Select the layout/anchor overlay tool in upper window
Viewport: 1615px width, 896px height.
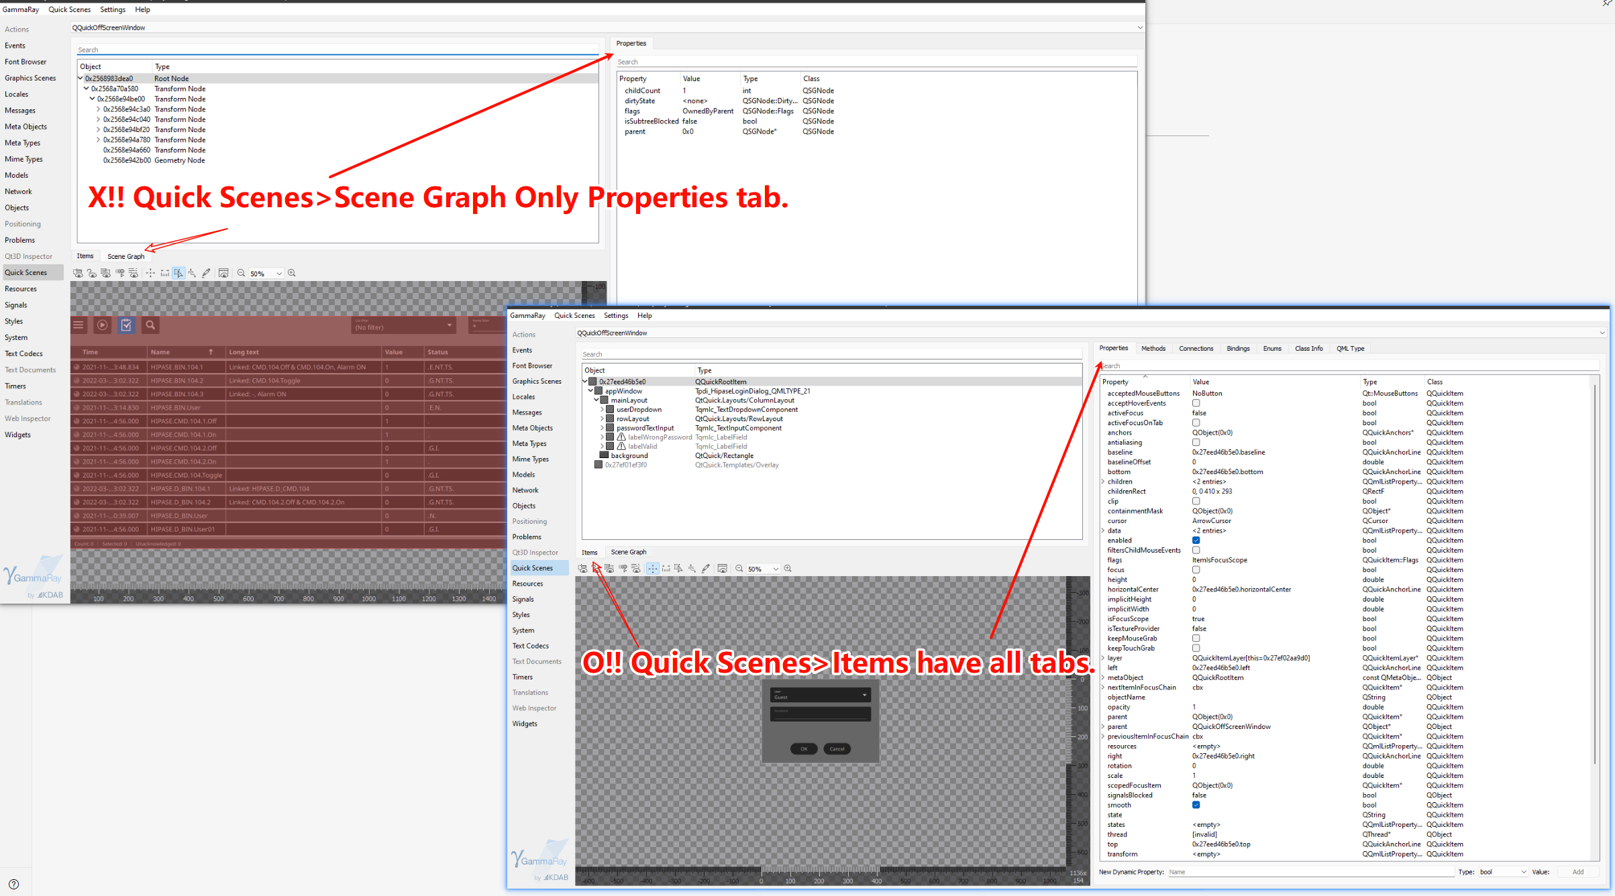click(193, 273)
